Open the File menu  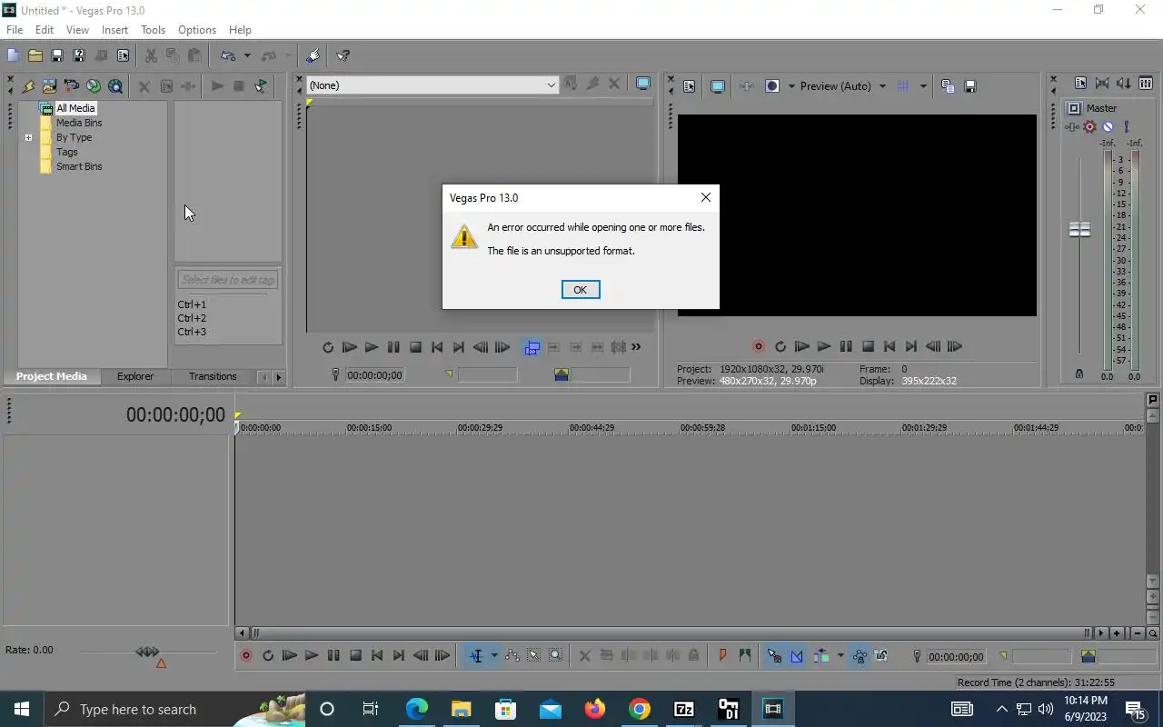point(15,30)
